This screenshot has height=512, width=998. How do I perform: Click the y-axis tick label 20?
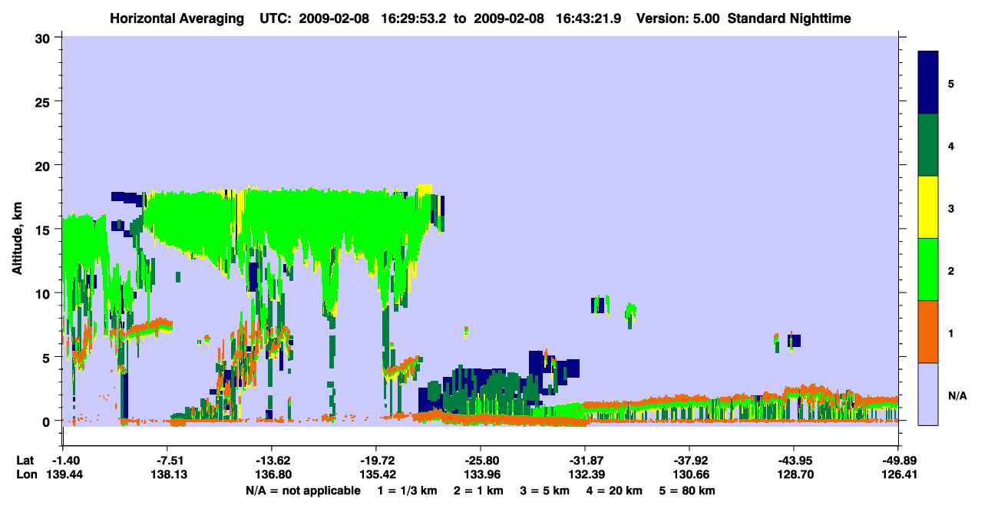coord(44,165)
